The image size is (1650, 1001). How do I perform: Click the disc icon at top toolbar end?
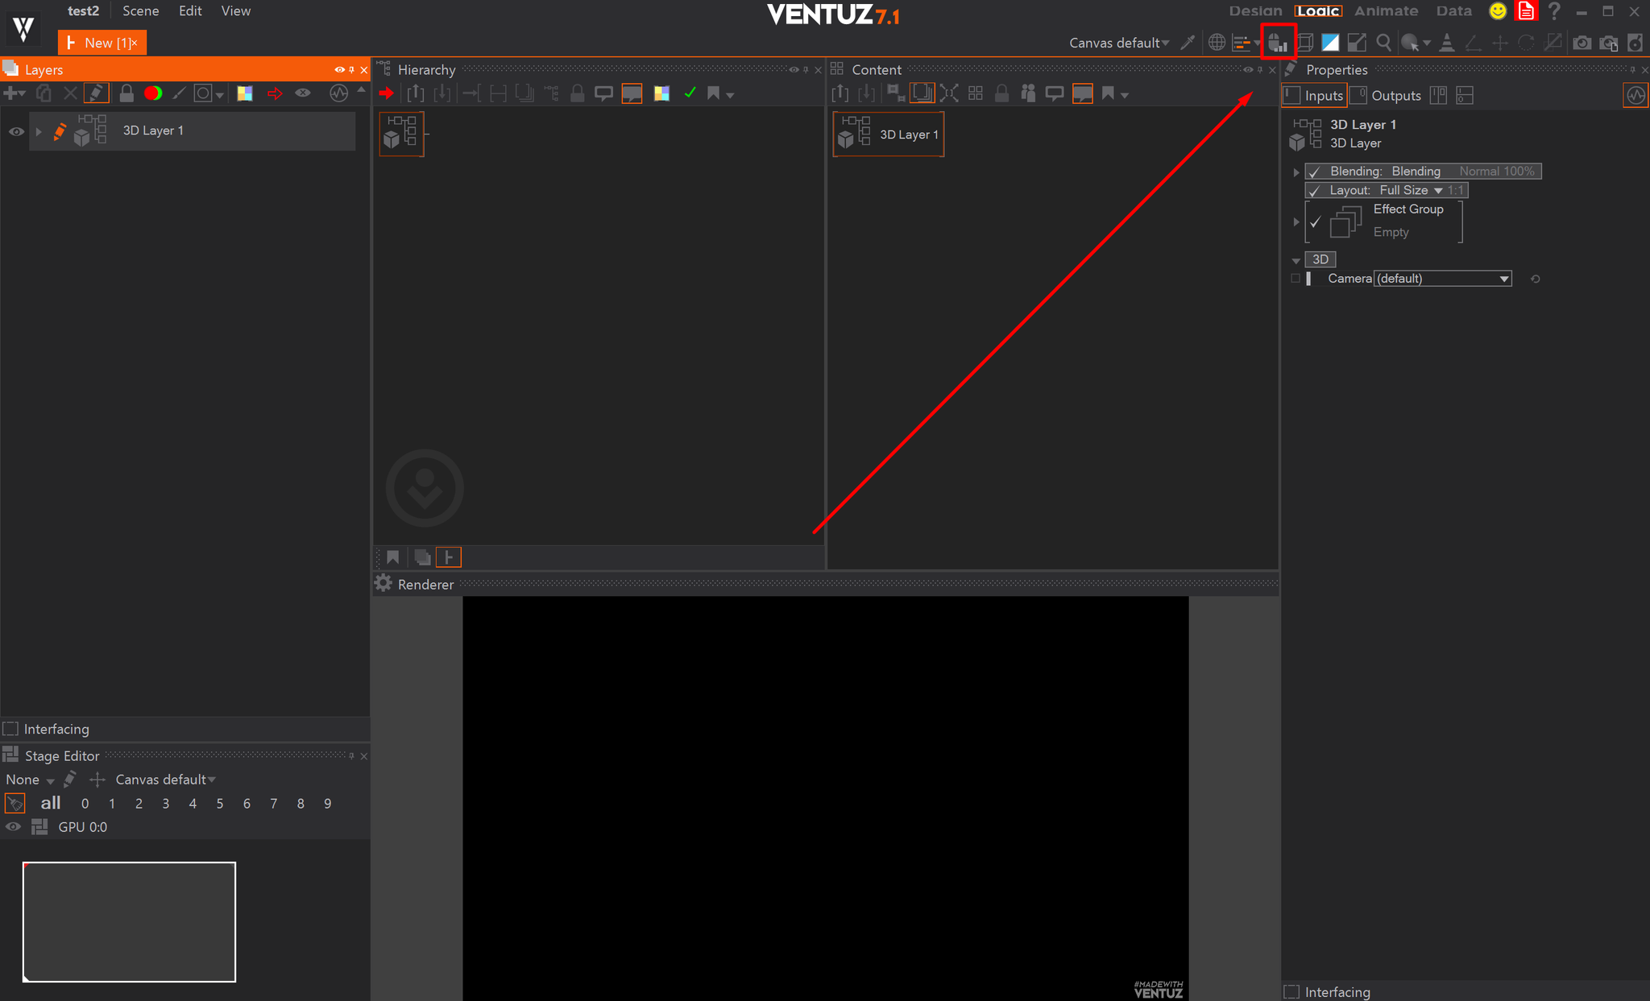[1635, 43]
